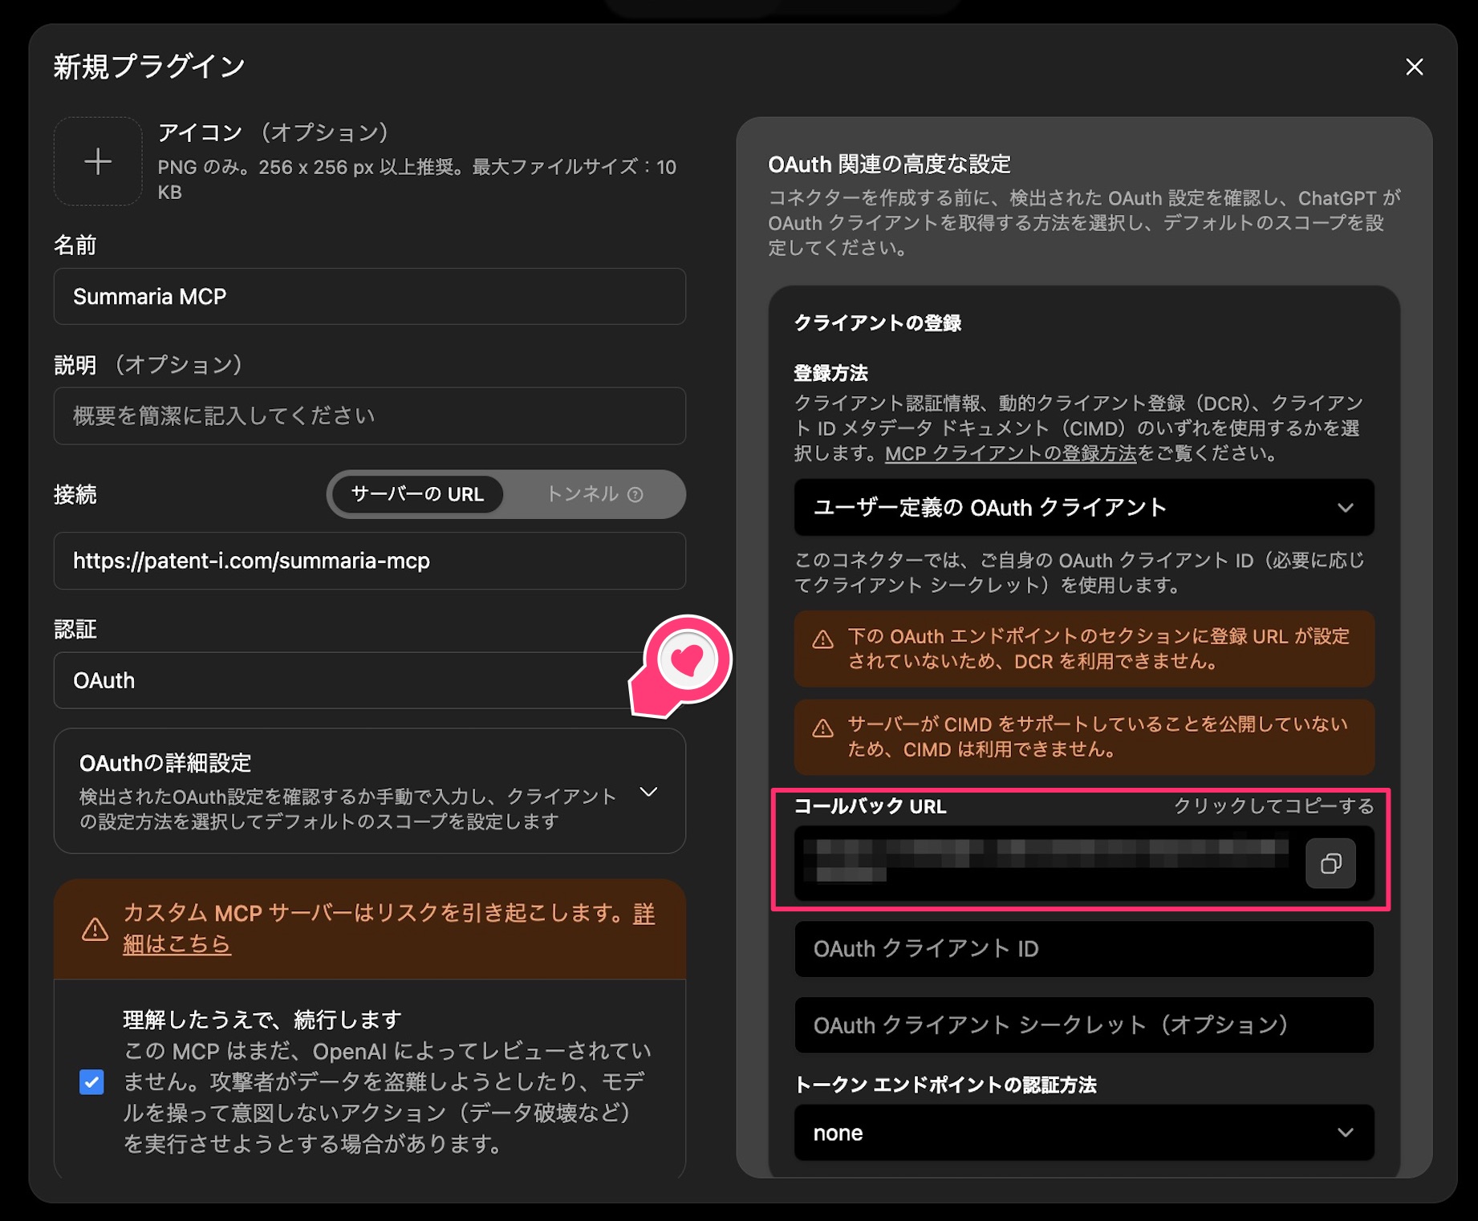This screenshot has height=1221, width=1478.
Task: Click the クライアントの登録 heading
Action: tap(877, 322)
